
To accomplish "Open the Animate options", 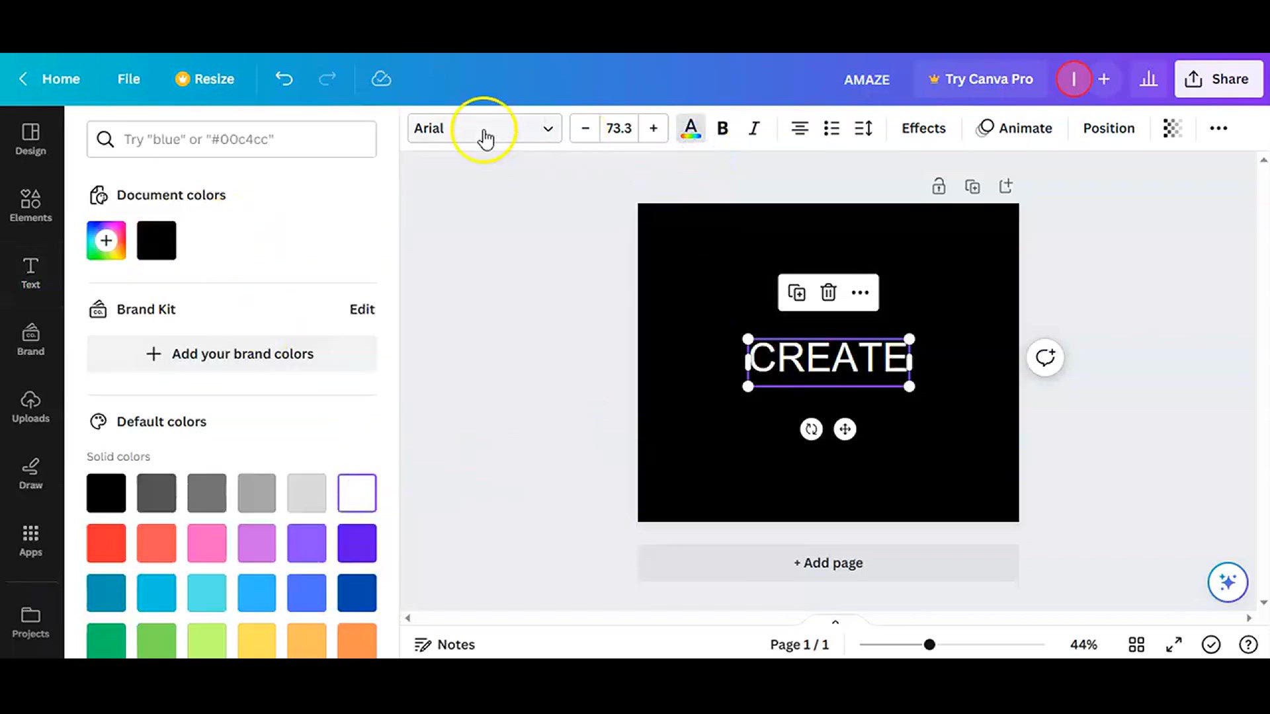I will coord(1014,128).
